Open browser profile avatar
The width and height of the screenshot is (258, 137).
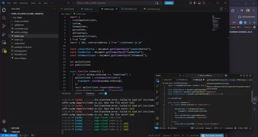[248, 11]
